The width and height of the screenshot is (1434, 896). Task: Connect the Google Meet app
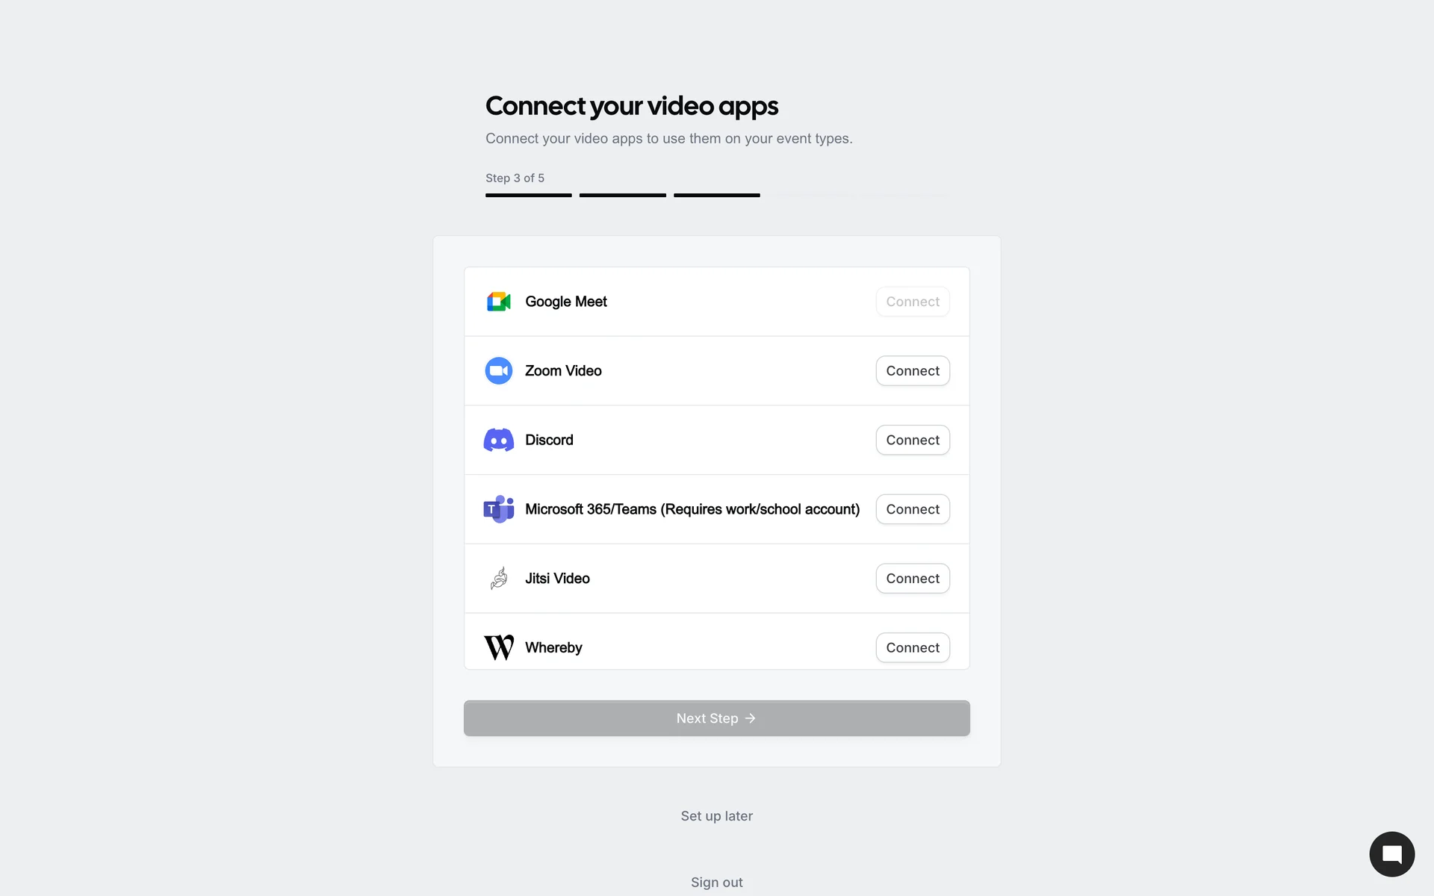[x=913, y=302]
